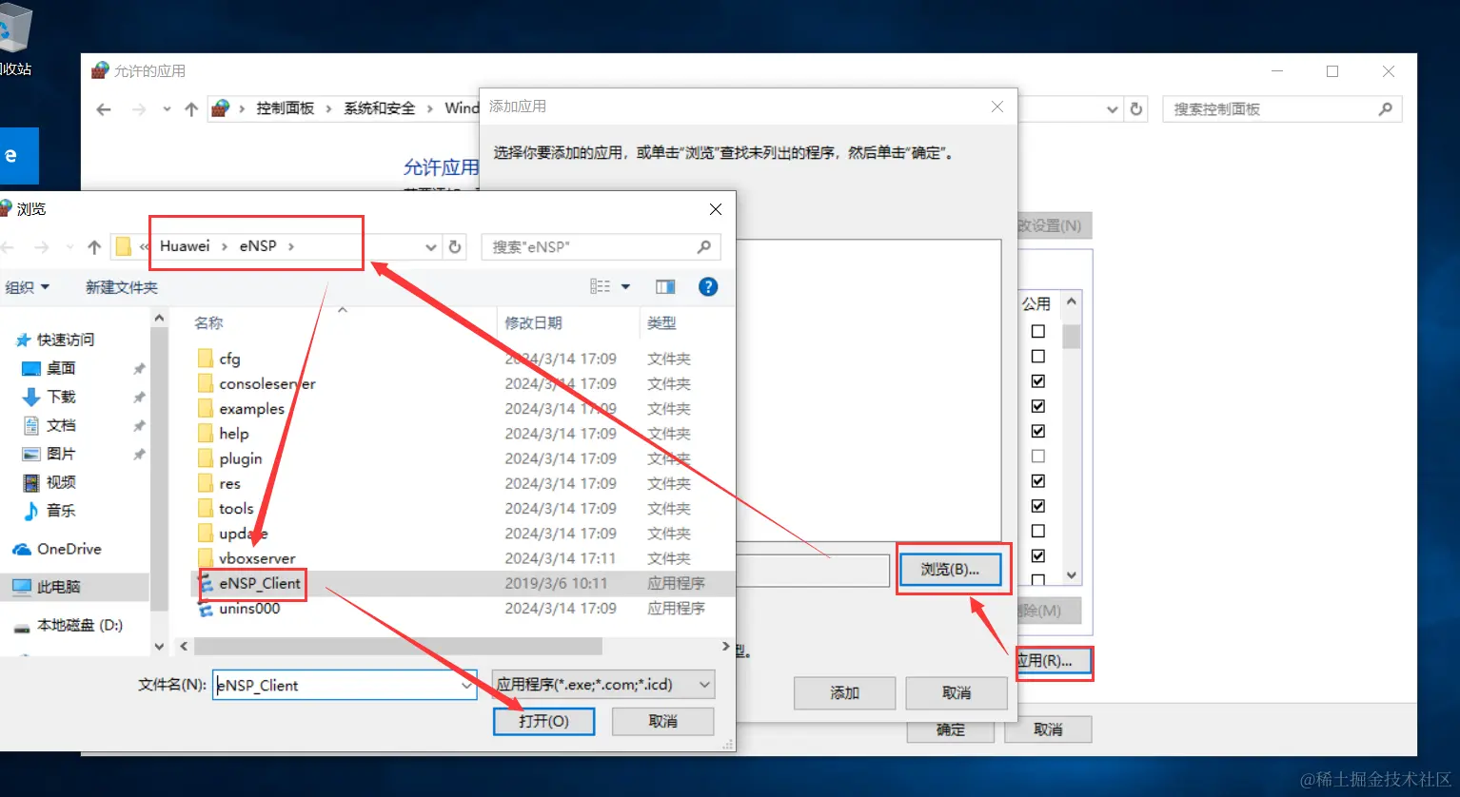Cancel the Browse dialog
This screenshot has width=1460, height=797.
[662, 721]
